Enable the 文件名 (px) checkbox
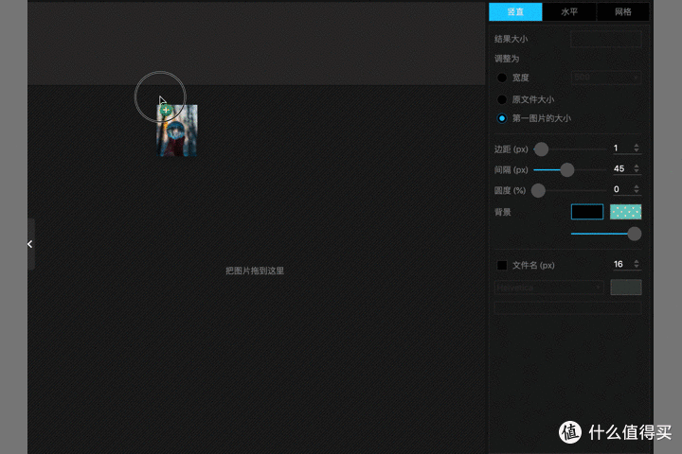 click(x=502, y=266)
